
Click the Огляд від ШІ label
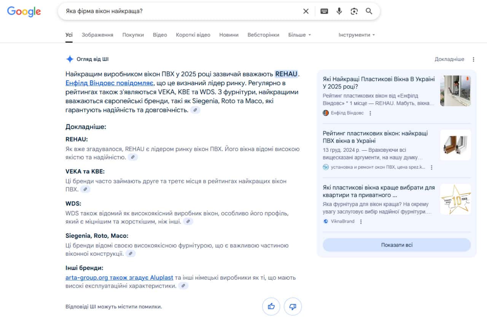pos(92,59)
